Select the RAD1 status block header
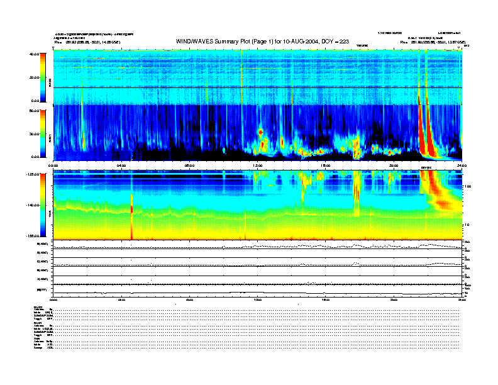The height and width of the screenshot is (385, 498). [38, 323]
